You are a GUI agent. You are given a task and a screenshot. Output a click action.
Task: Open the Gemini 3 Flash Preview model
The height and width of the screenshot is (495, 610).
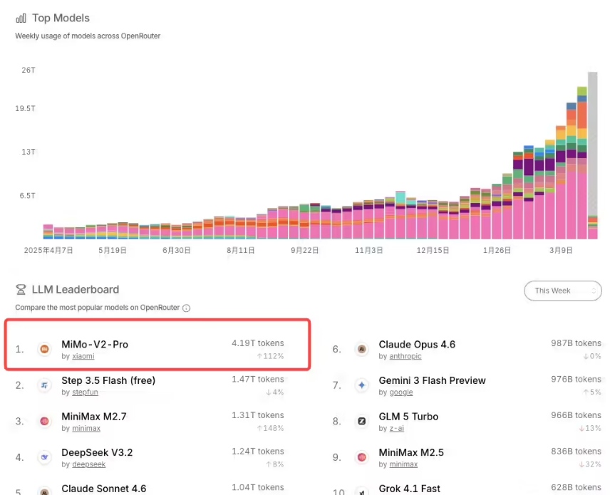pyautogui.click(x=433, y=380)
